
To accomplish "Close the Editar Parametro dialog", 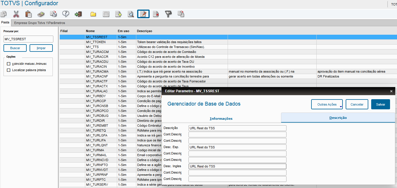I will click(x=391, y=91).
